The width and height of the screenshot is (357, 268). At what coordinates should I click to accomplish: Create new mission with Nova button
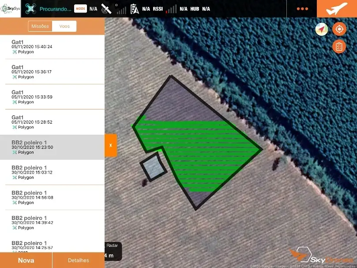pyautogui.click(x=26, y=260)
